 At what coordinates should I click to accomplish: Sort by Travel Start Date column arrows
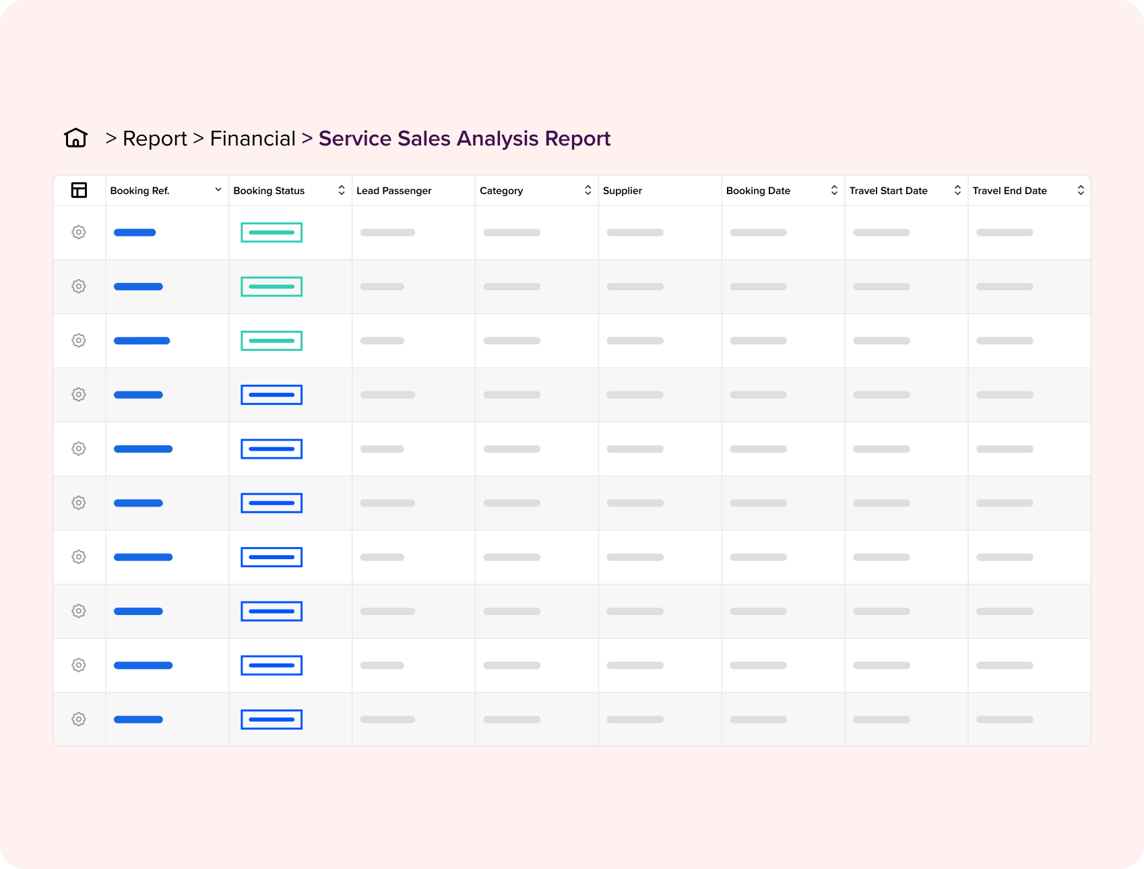coord(957,190)
